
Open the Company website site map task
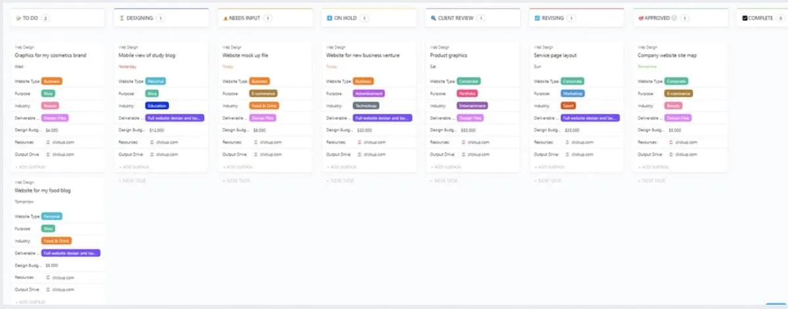click(667, 56)
